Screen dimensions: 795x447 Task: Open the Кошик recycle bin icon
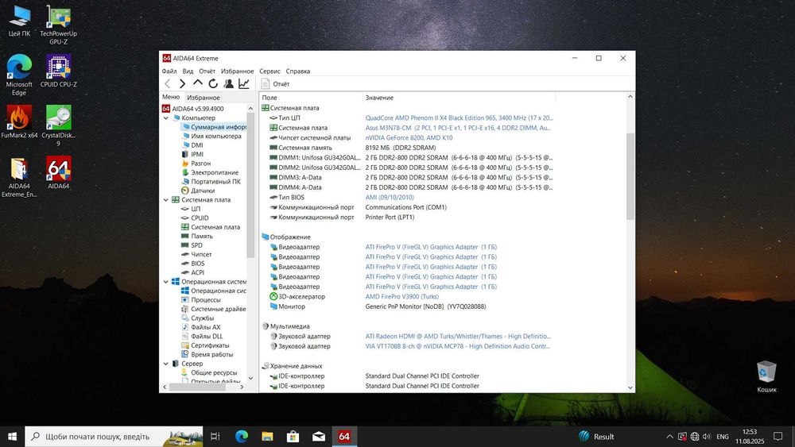(x=766, y=376)
